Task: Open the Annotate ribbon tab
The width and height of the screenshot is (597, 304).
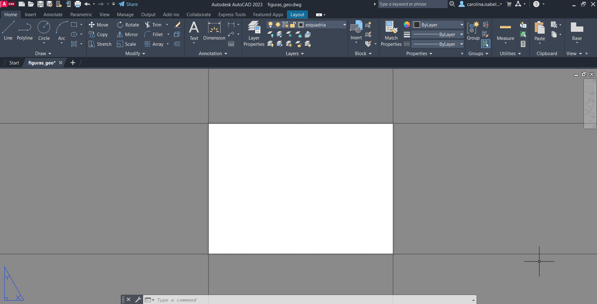Action: [x=53, y=15]
